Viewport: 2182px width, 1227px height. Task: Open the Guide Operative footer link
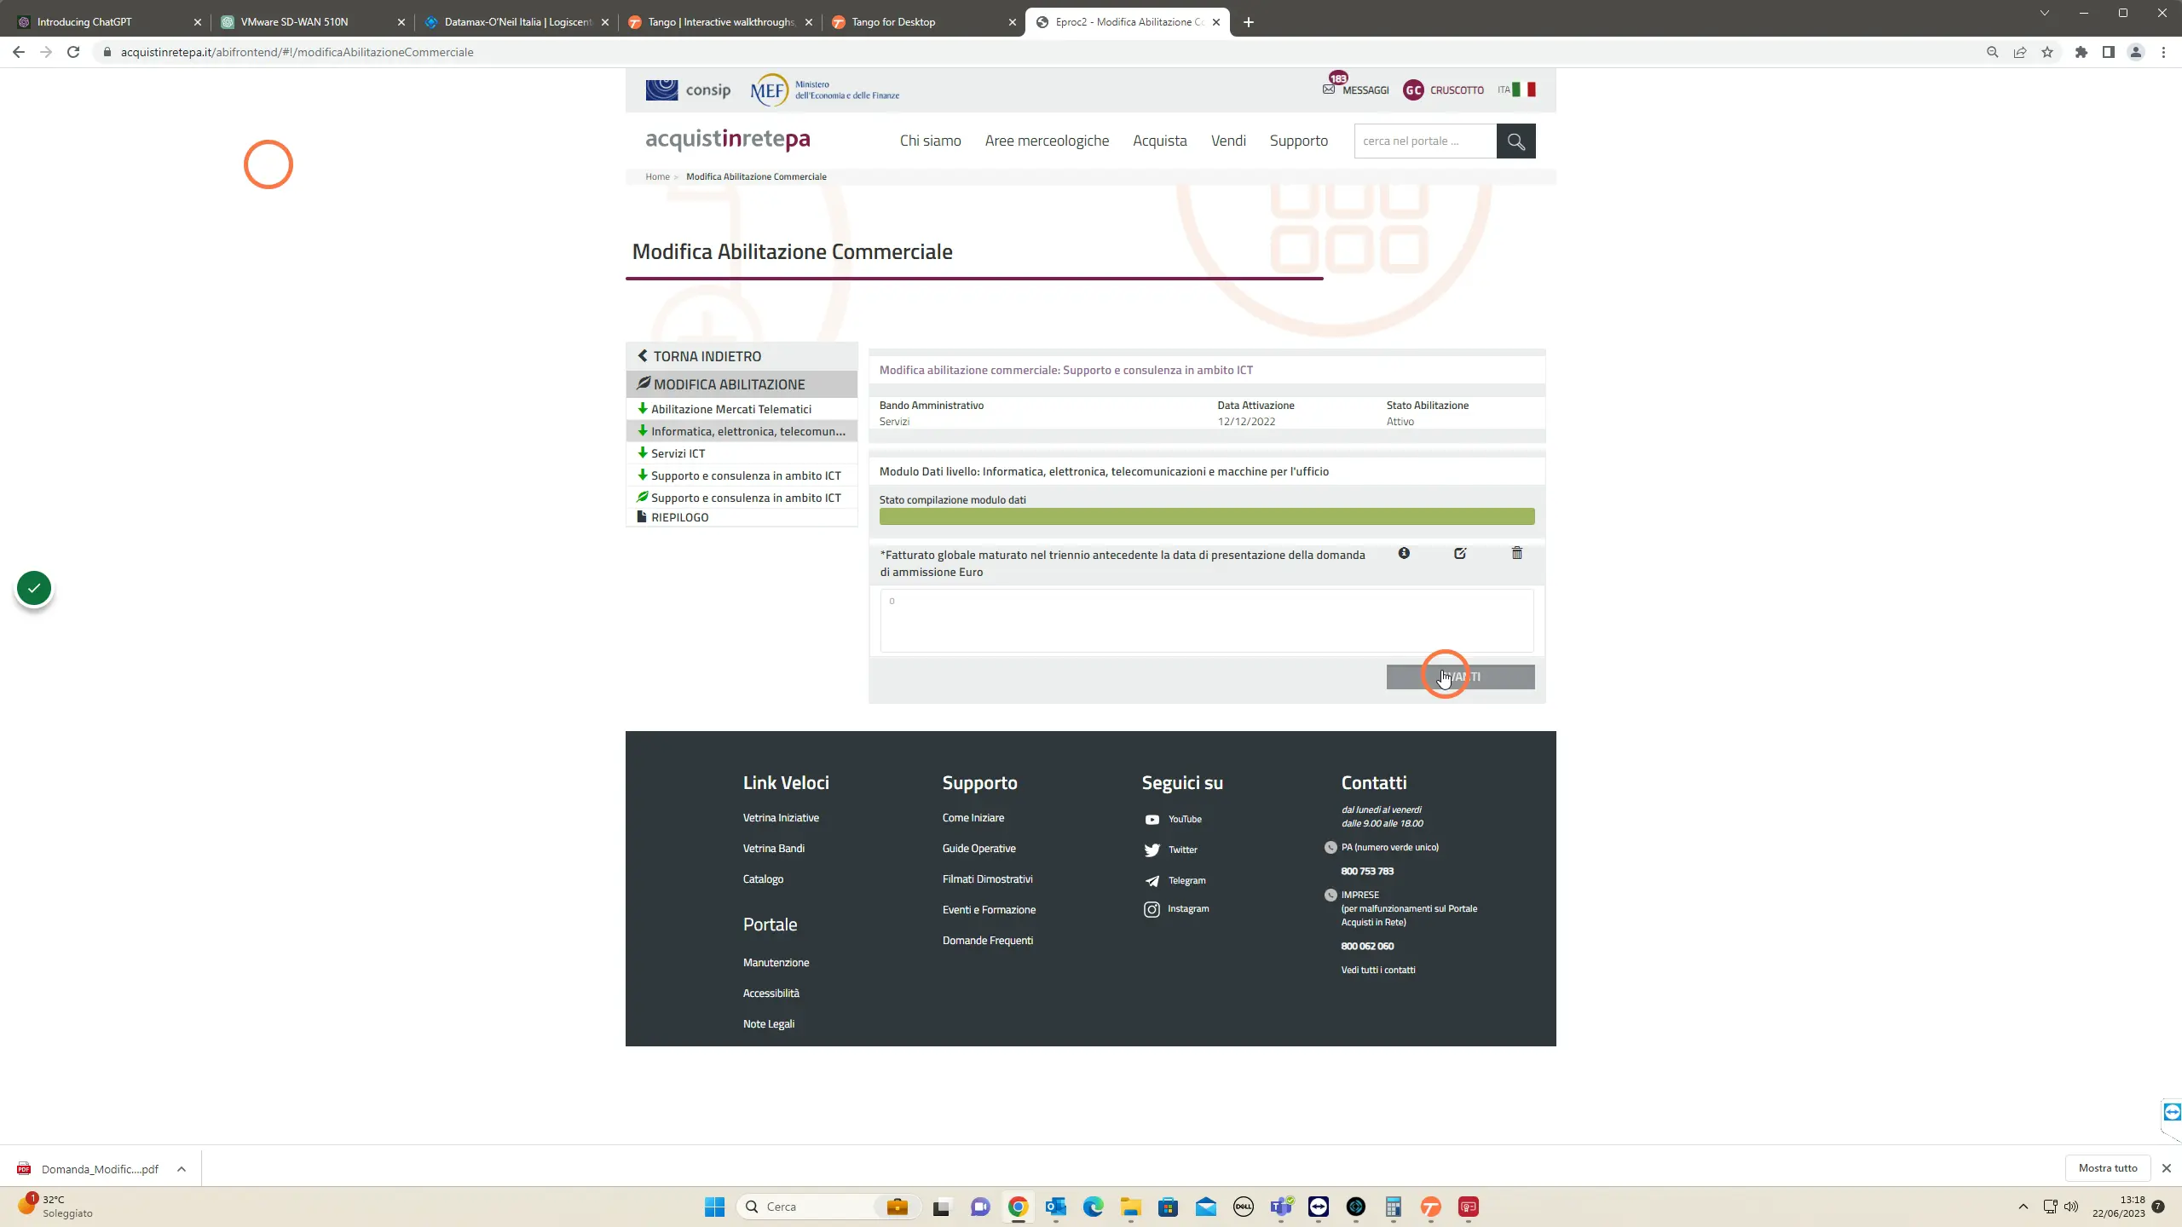[978, 848]
